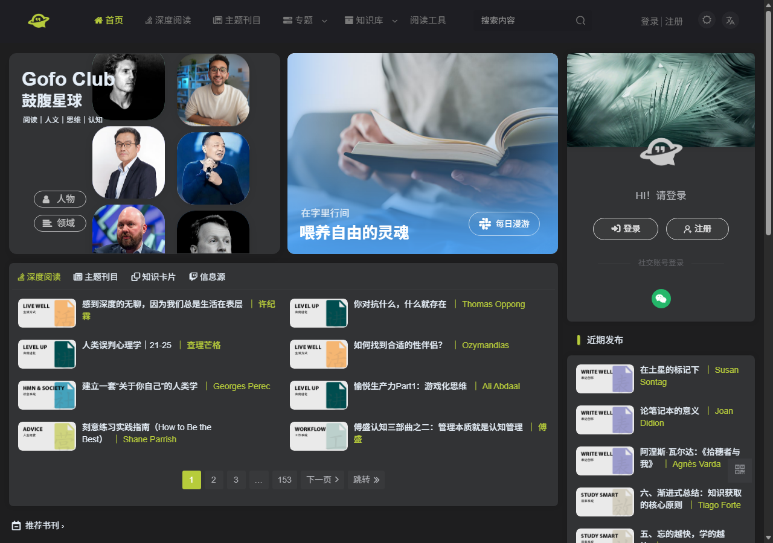Switch to the 深度阅读 content tab
The height and width of the screenshot is (543, 773).
(x=39, y=277)
